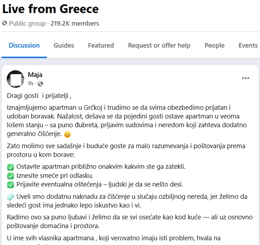Viewport: 260px width, 245px height.
Task: Open Maja's profile picture
Action: tap(15, 79)
